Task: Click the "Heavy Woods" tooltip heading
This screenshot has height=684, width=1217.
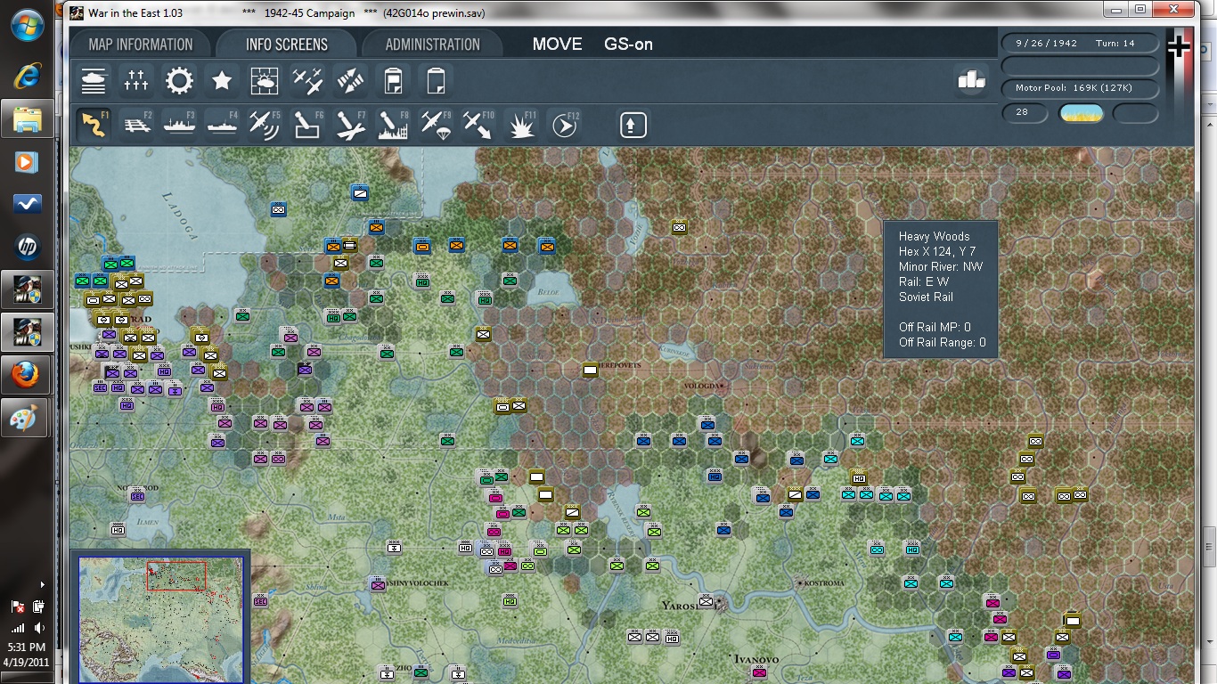Action: pyautogui.click(x=934, y=236)
